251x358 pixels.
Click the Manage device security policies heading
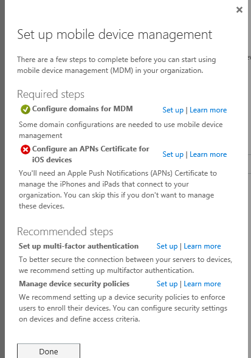click(74, 284)
